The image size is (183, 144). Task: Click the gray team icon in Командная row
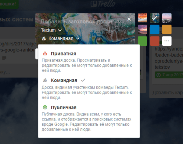(x=45, y=80)
